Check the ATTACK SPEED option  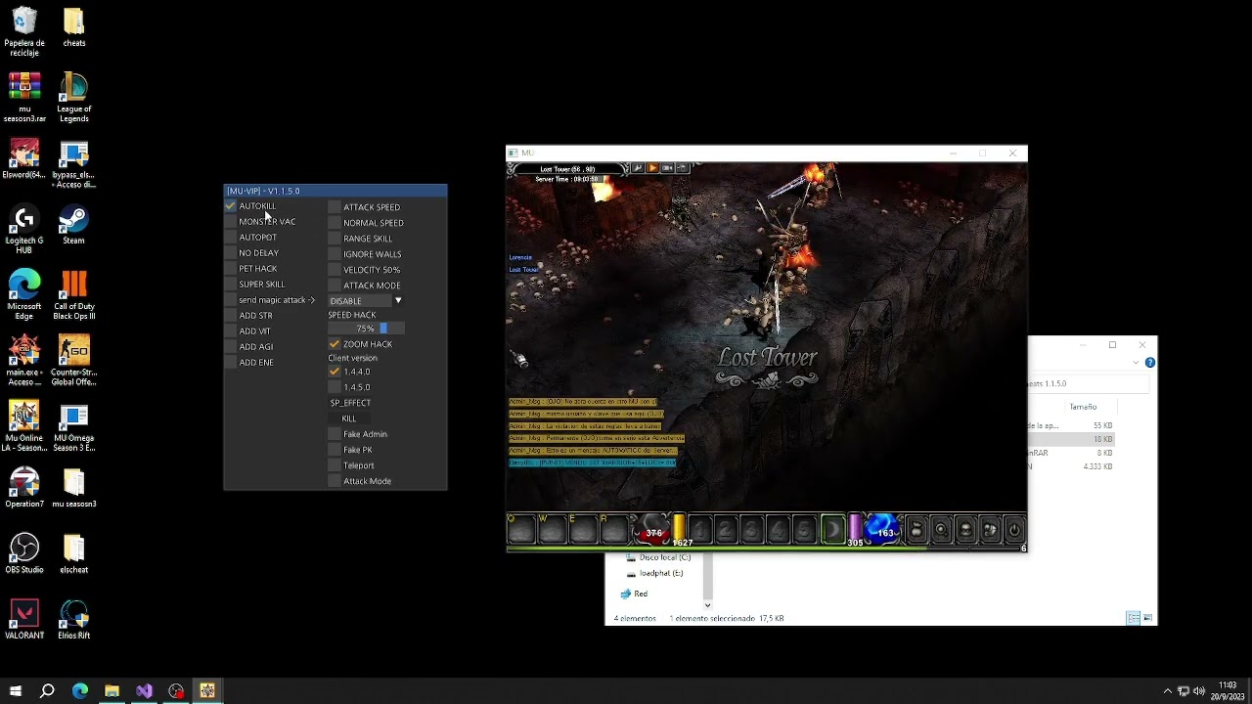click(x=335, y=207)
